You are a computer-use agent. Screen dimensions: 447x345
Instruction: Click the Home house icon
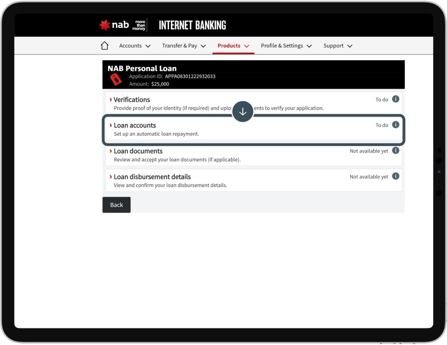click(x=105, y=46)
